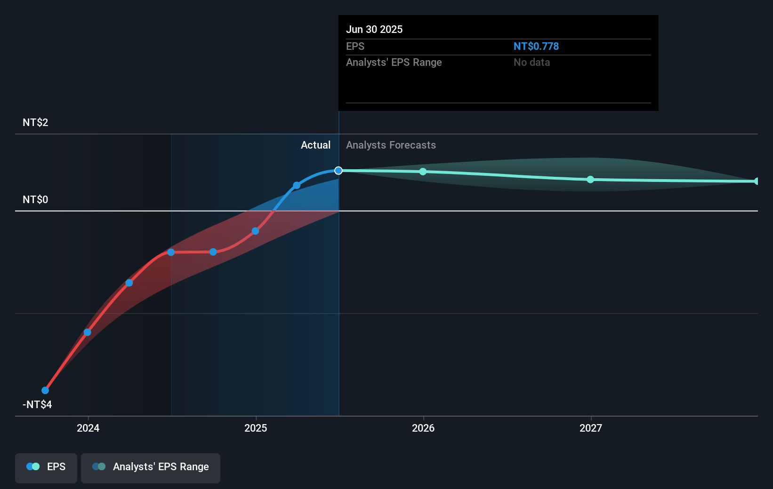Image resolution: width=773 pixels, height=489 pixels.
Task: Select the forecast data point above 2026
Action: (423, 172)
